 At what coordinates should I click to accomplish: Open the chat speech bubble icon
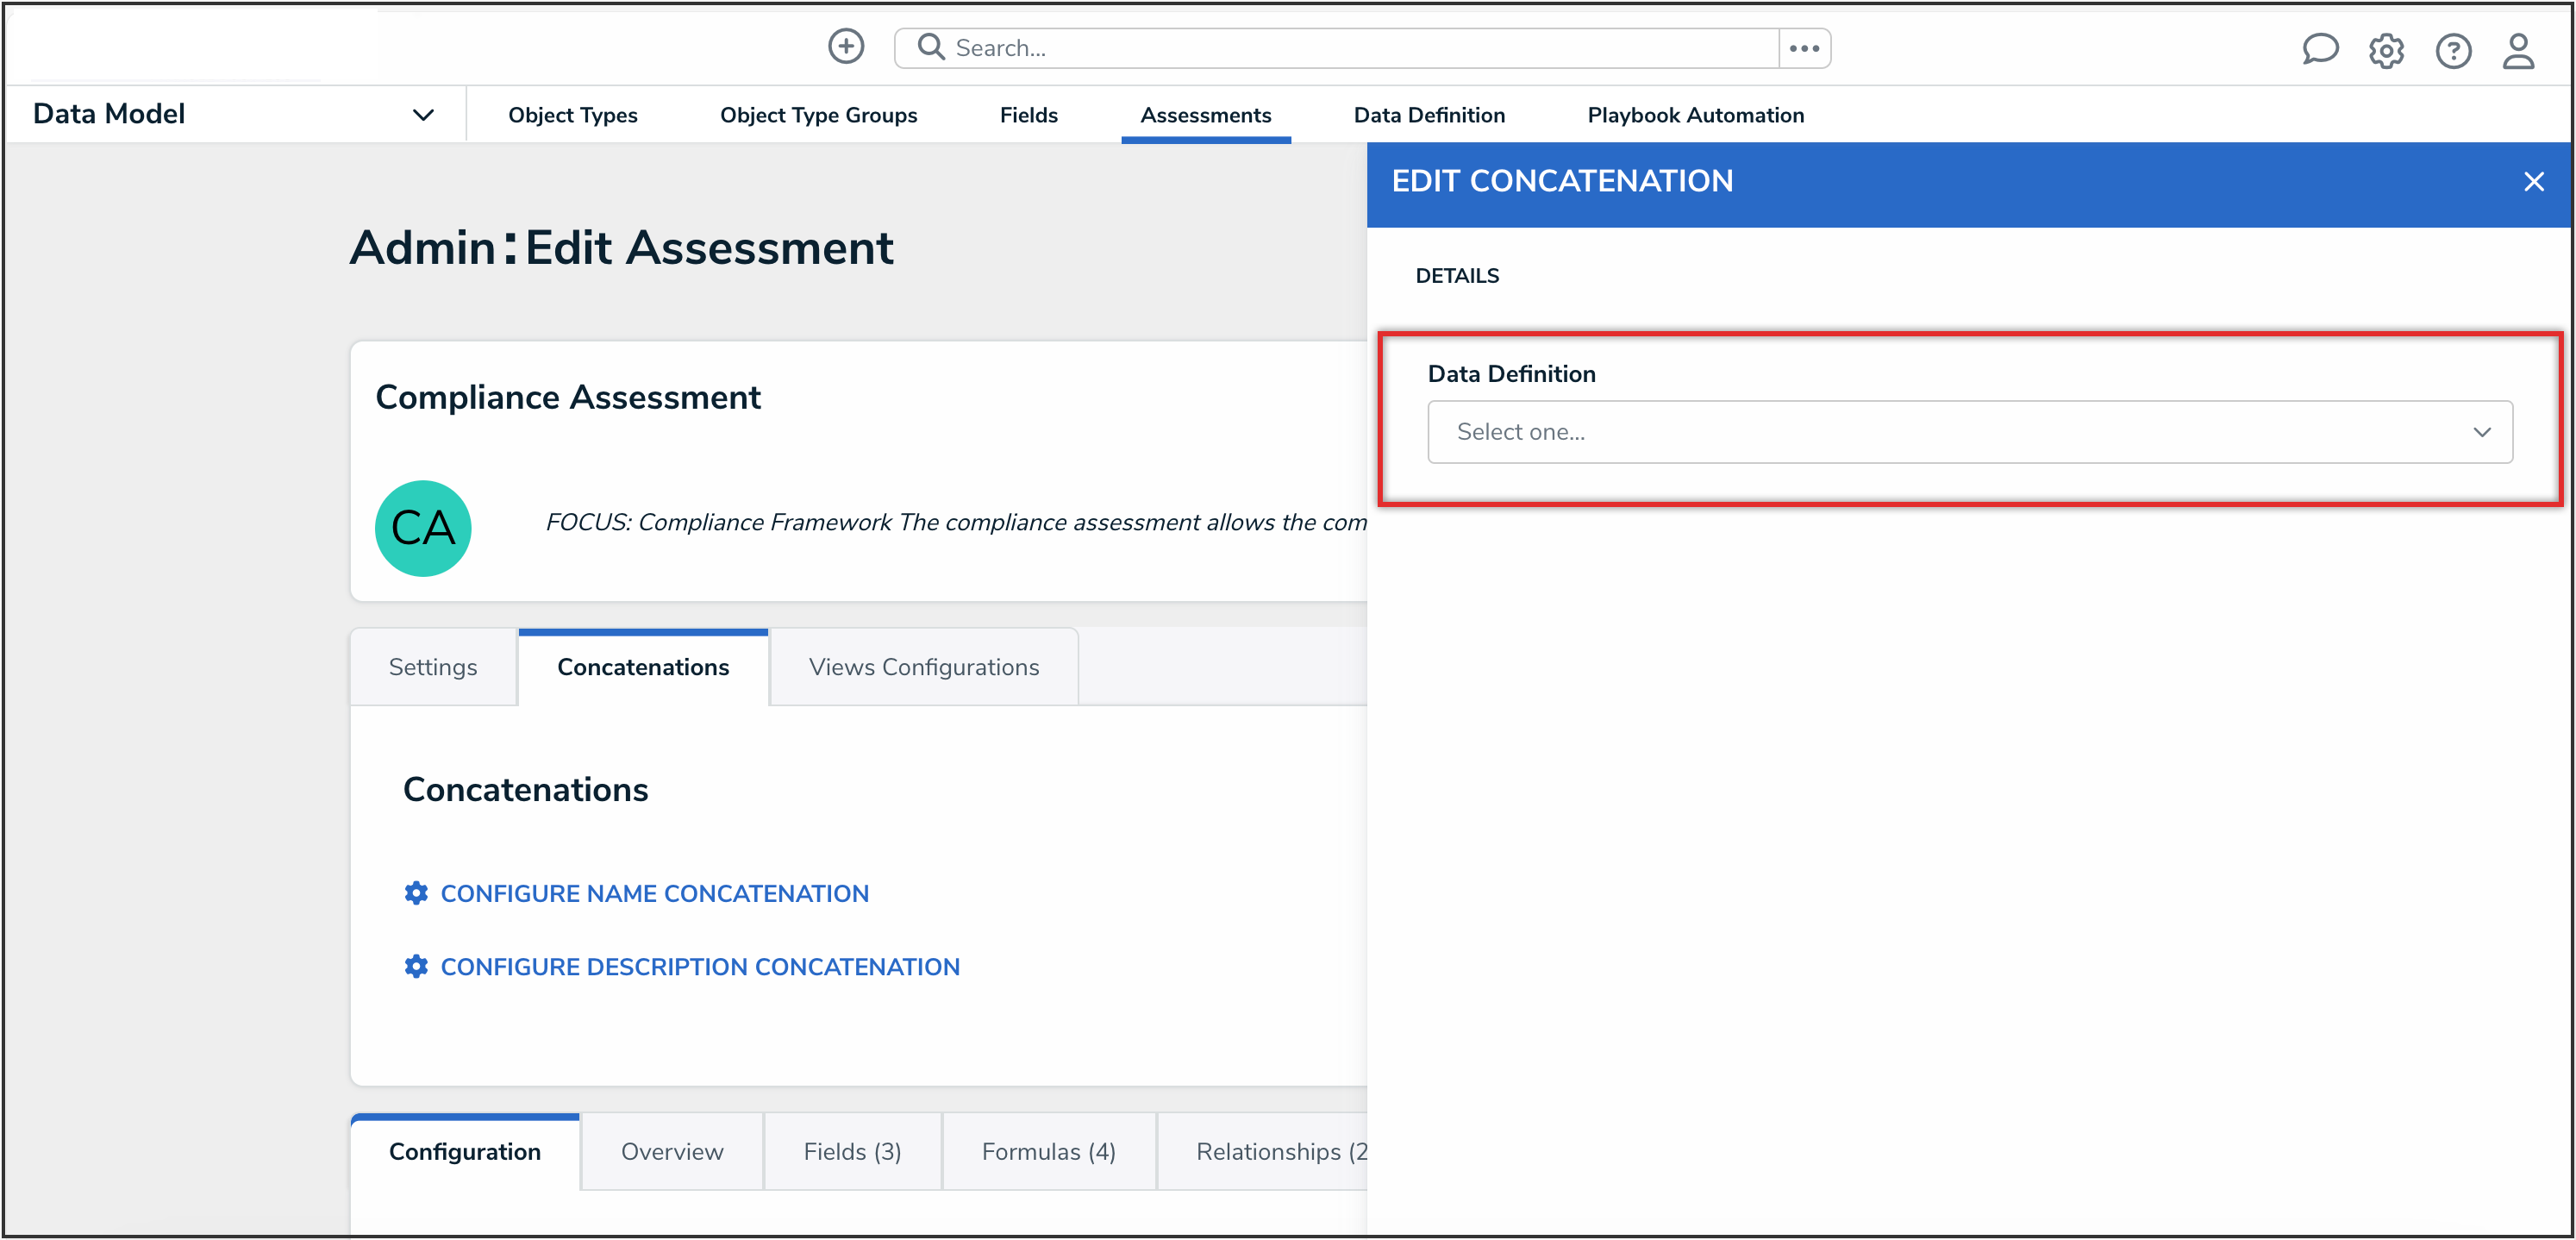click(x=2319, y=49)
